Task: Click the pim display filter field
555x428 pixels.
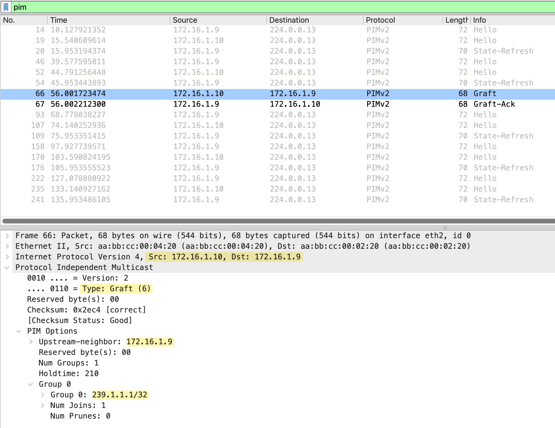Action: click(265, 7)
